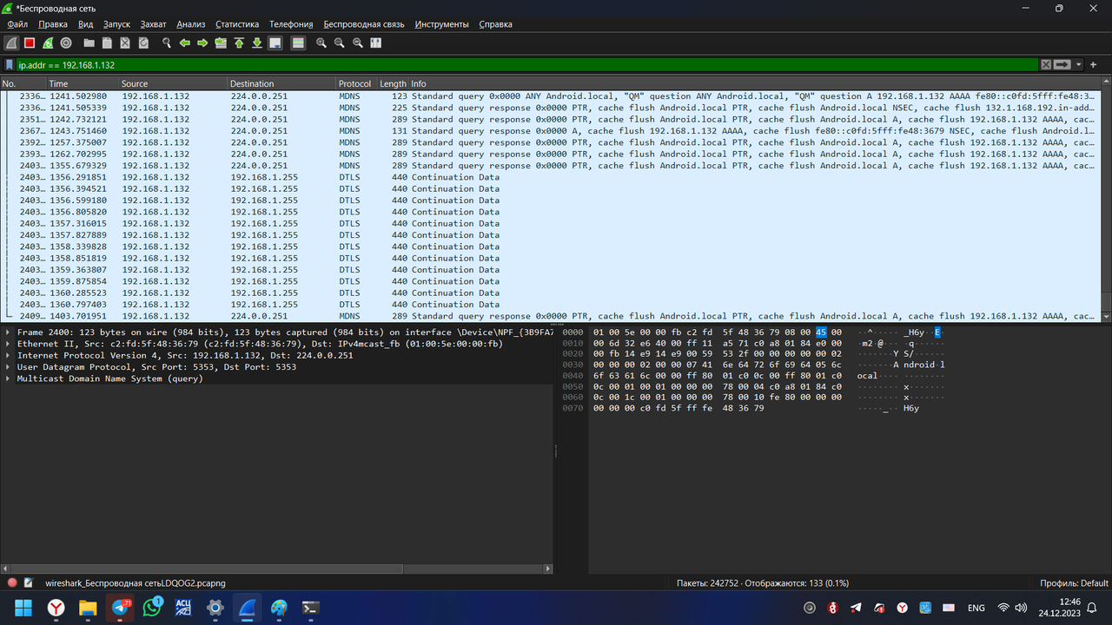Open a capture file (folder icon)
This screenshot has height=625, width=1112.
[x=89, y=43]
